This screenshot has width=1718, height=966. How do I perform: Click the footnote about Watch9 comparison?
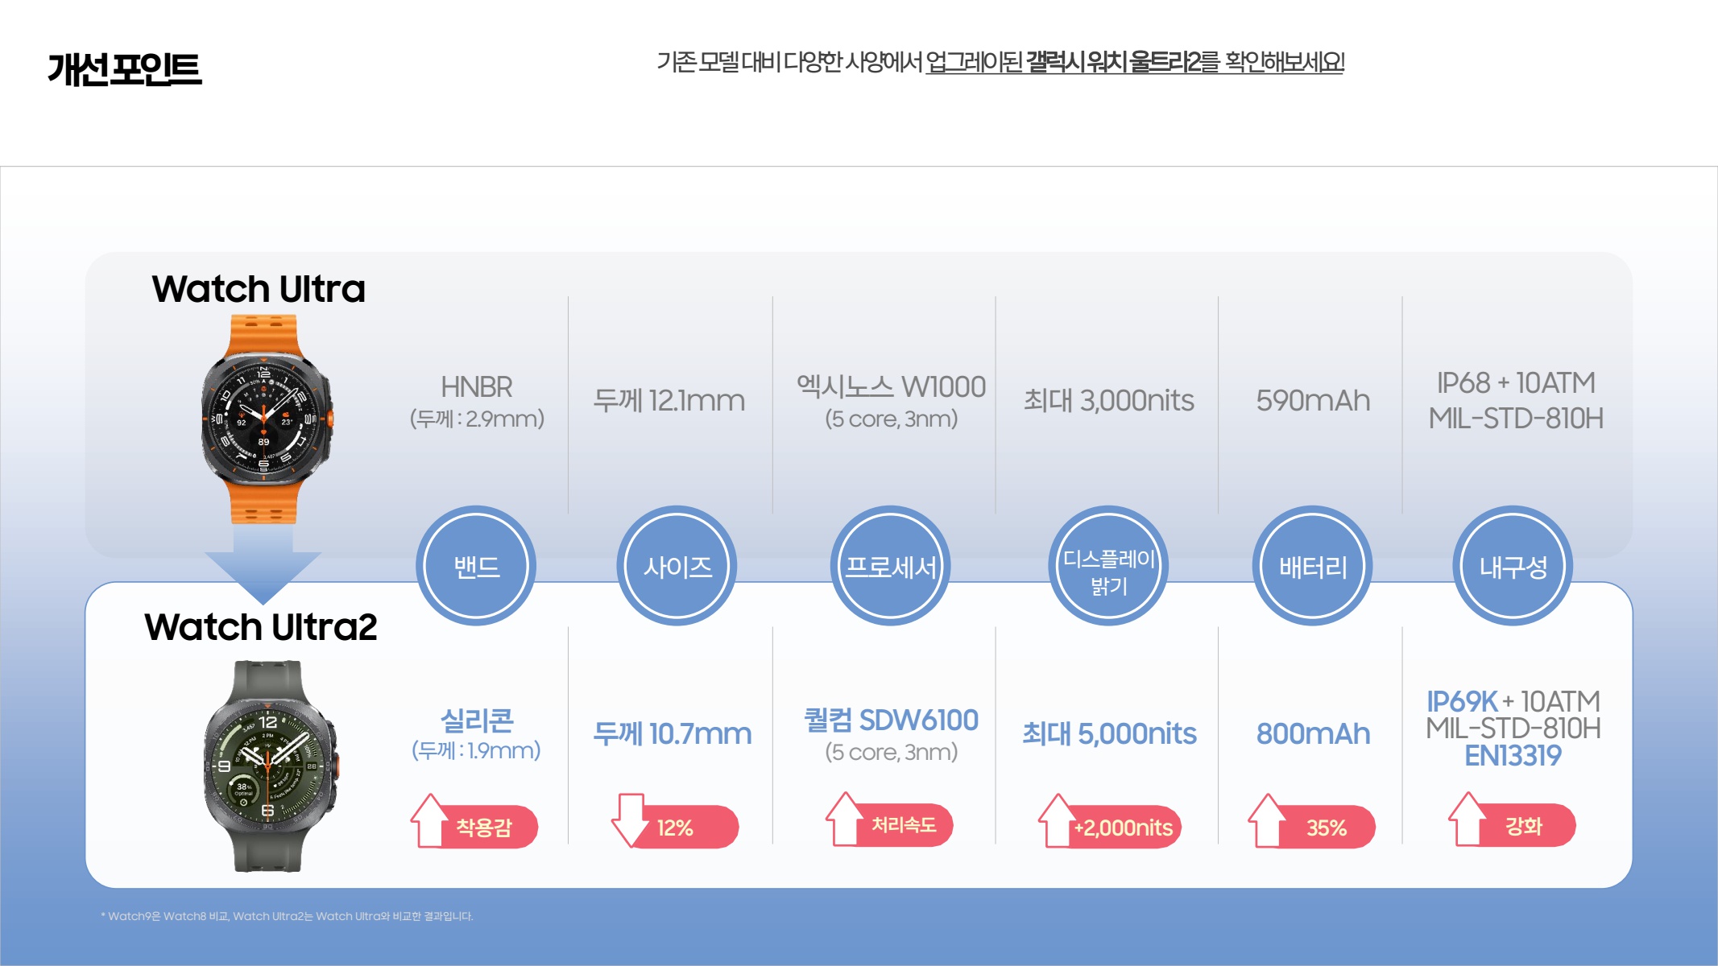pyautogui.click(x=287, y=916)
